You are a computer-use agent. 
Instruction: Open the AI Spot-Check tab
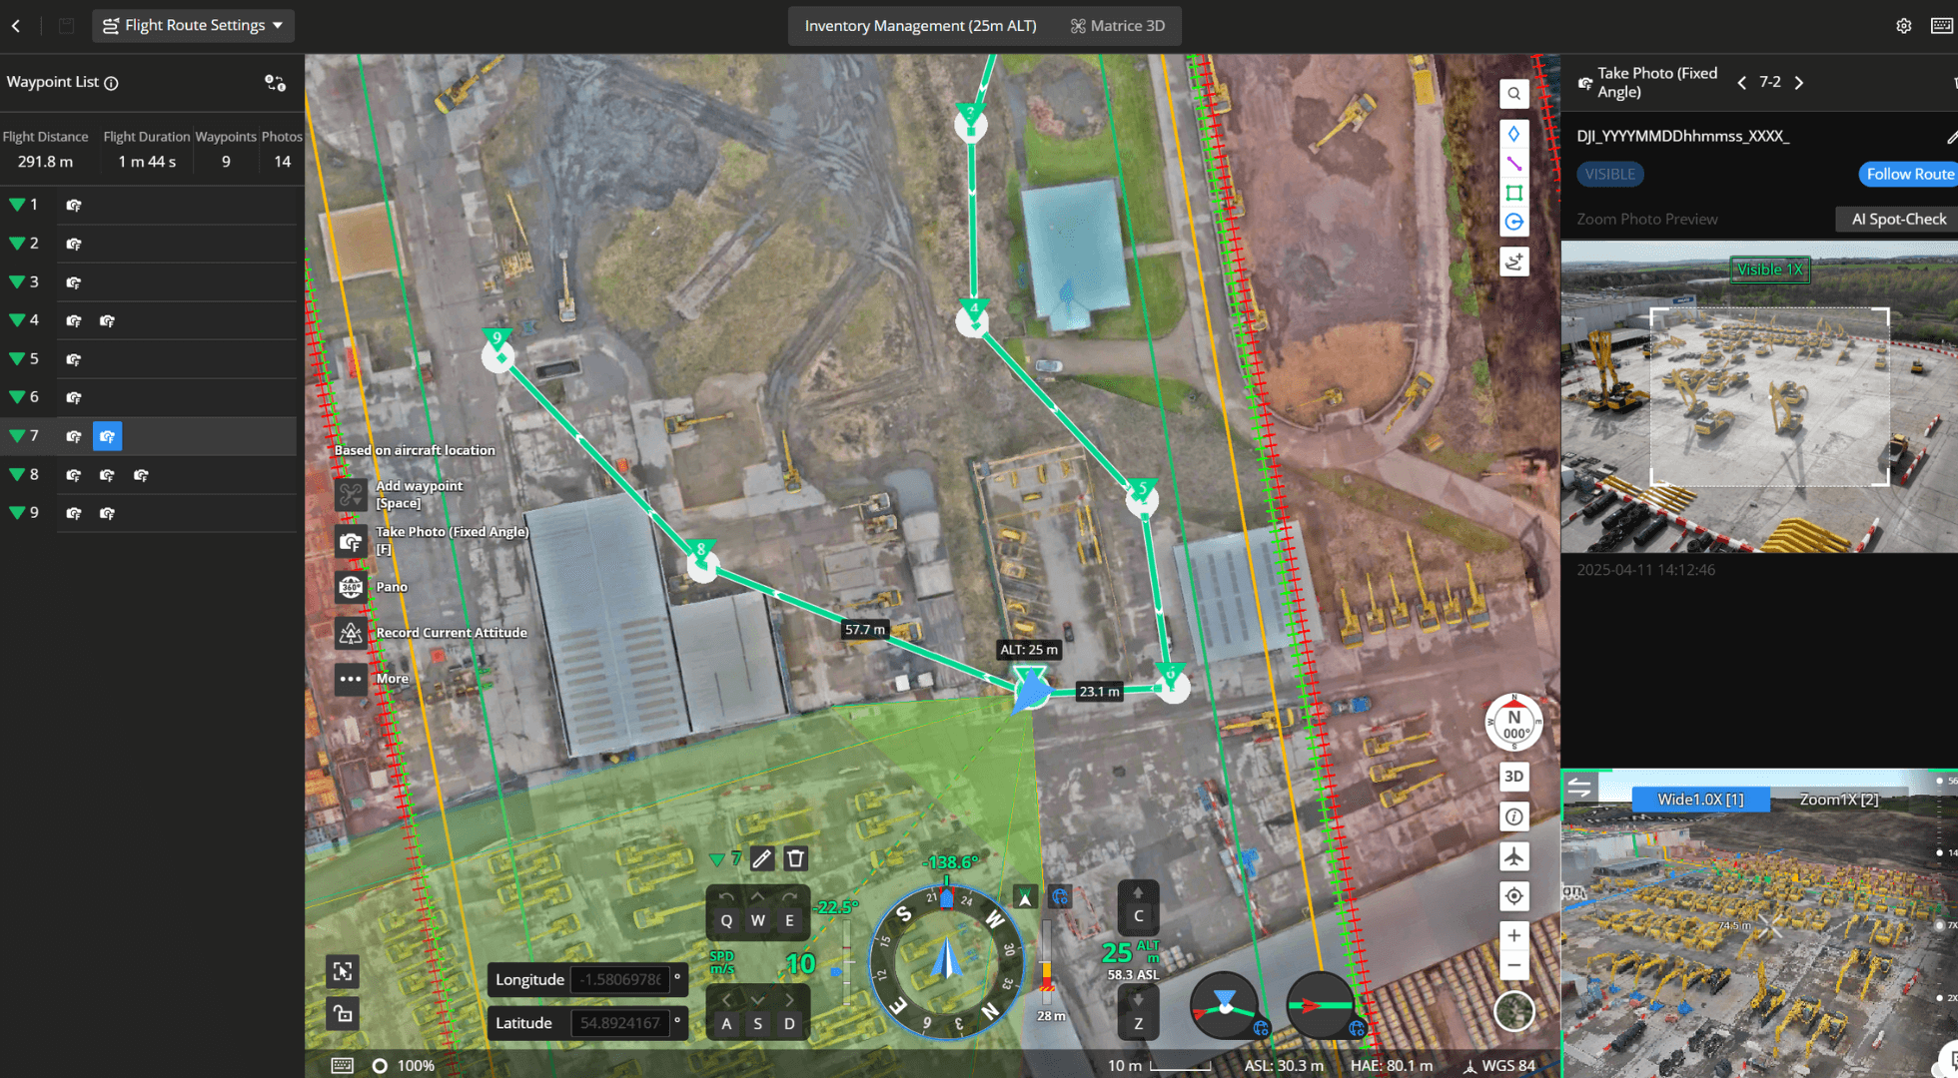point(1898,219)
